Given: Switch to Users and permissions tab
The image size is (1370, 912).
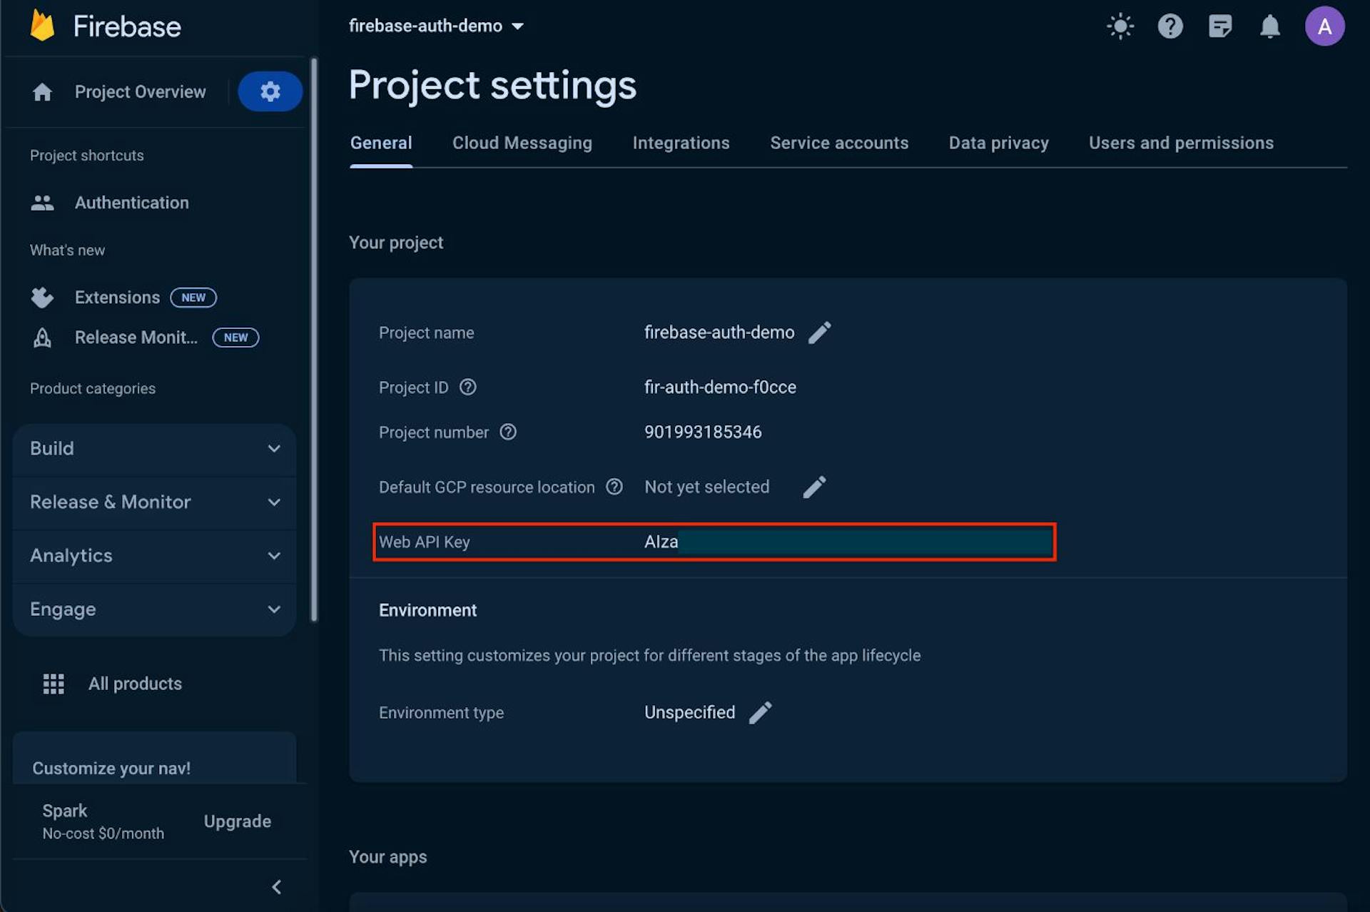Looking at the screenshot, I should [1180, 143].
